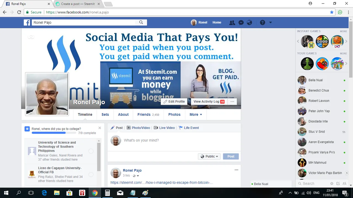
Task: Open Calculator from Windows taskbar
Action: click(107, 193)
